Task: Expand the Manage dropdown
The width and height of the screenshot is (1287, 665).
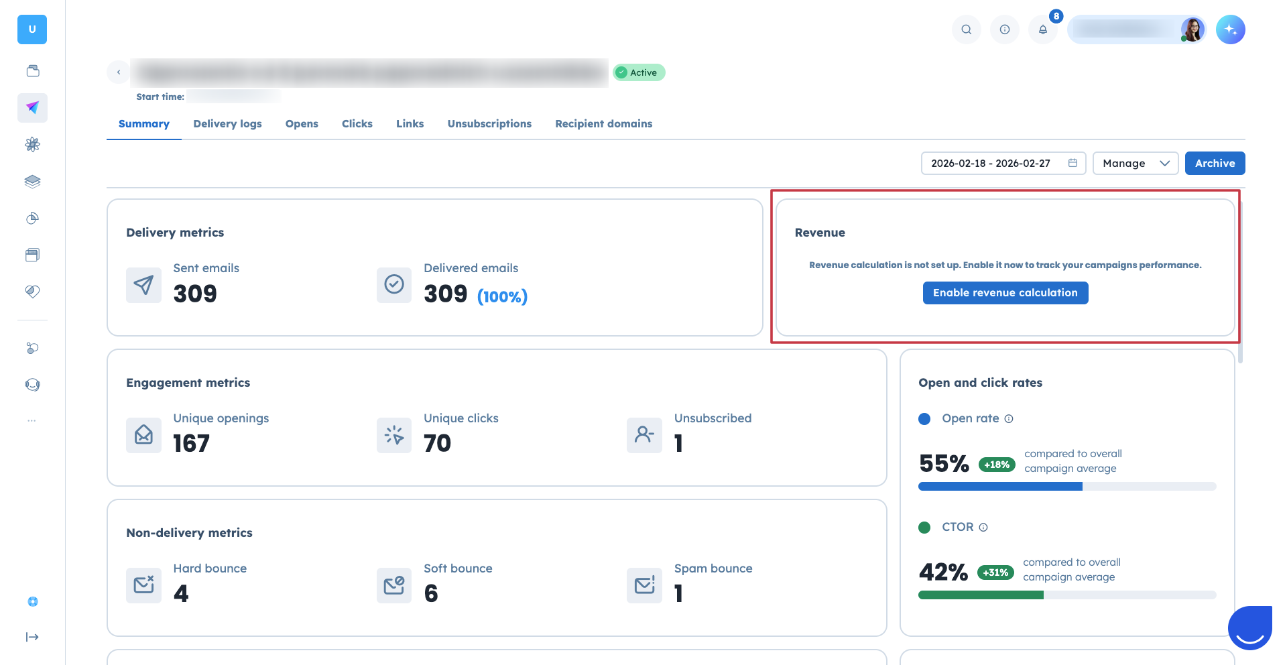Action: [x=1135, y=164]
